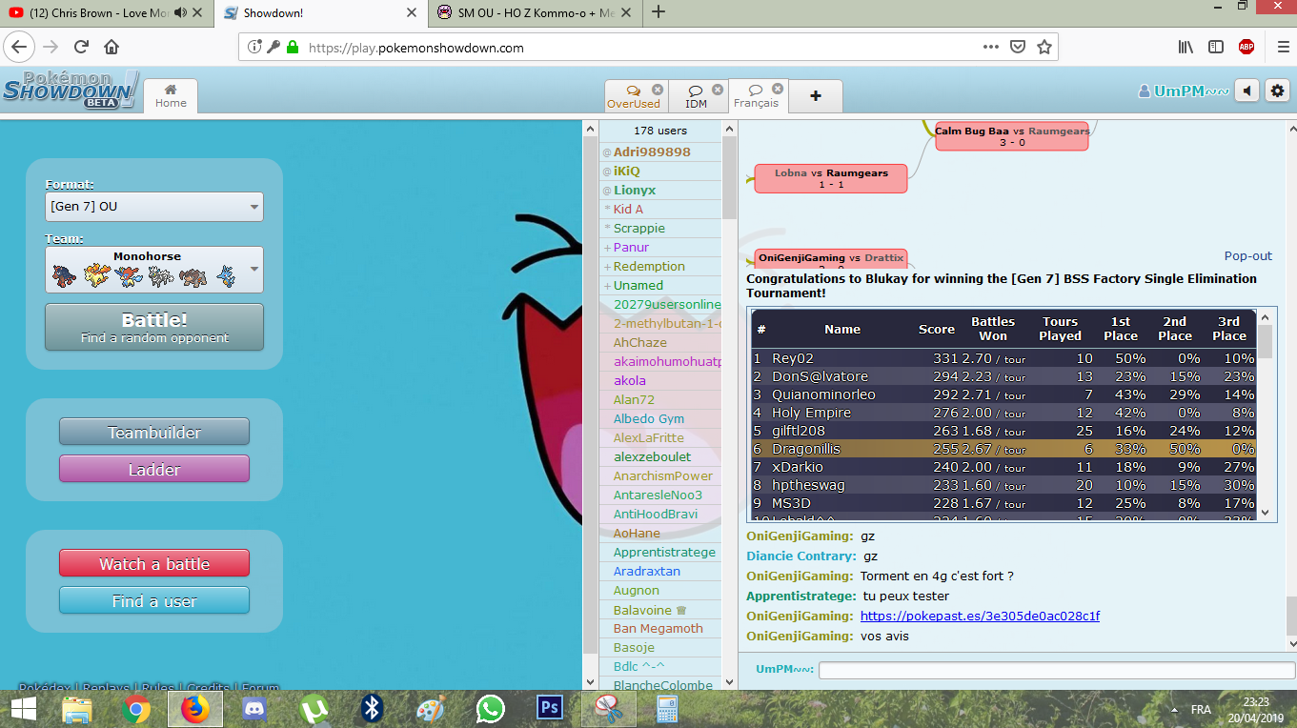
Task: Mute the Chris Brown YouTube tab audio
Action: point(181,12)
